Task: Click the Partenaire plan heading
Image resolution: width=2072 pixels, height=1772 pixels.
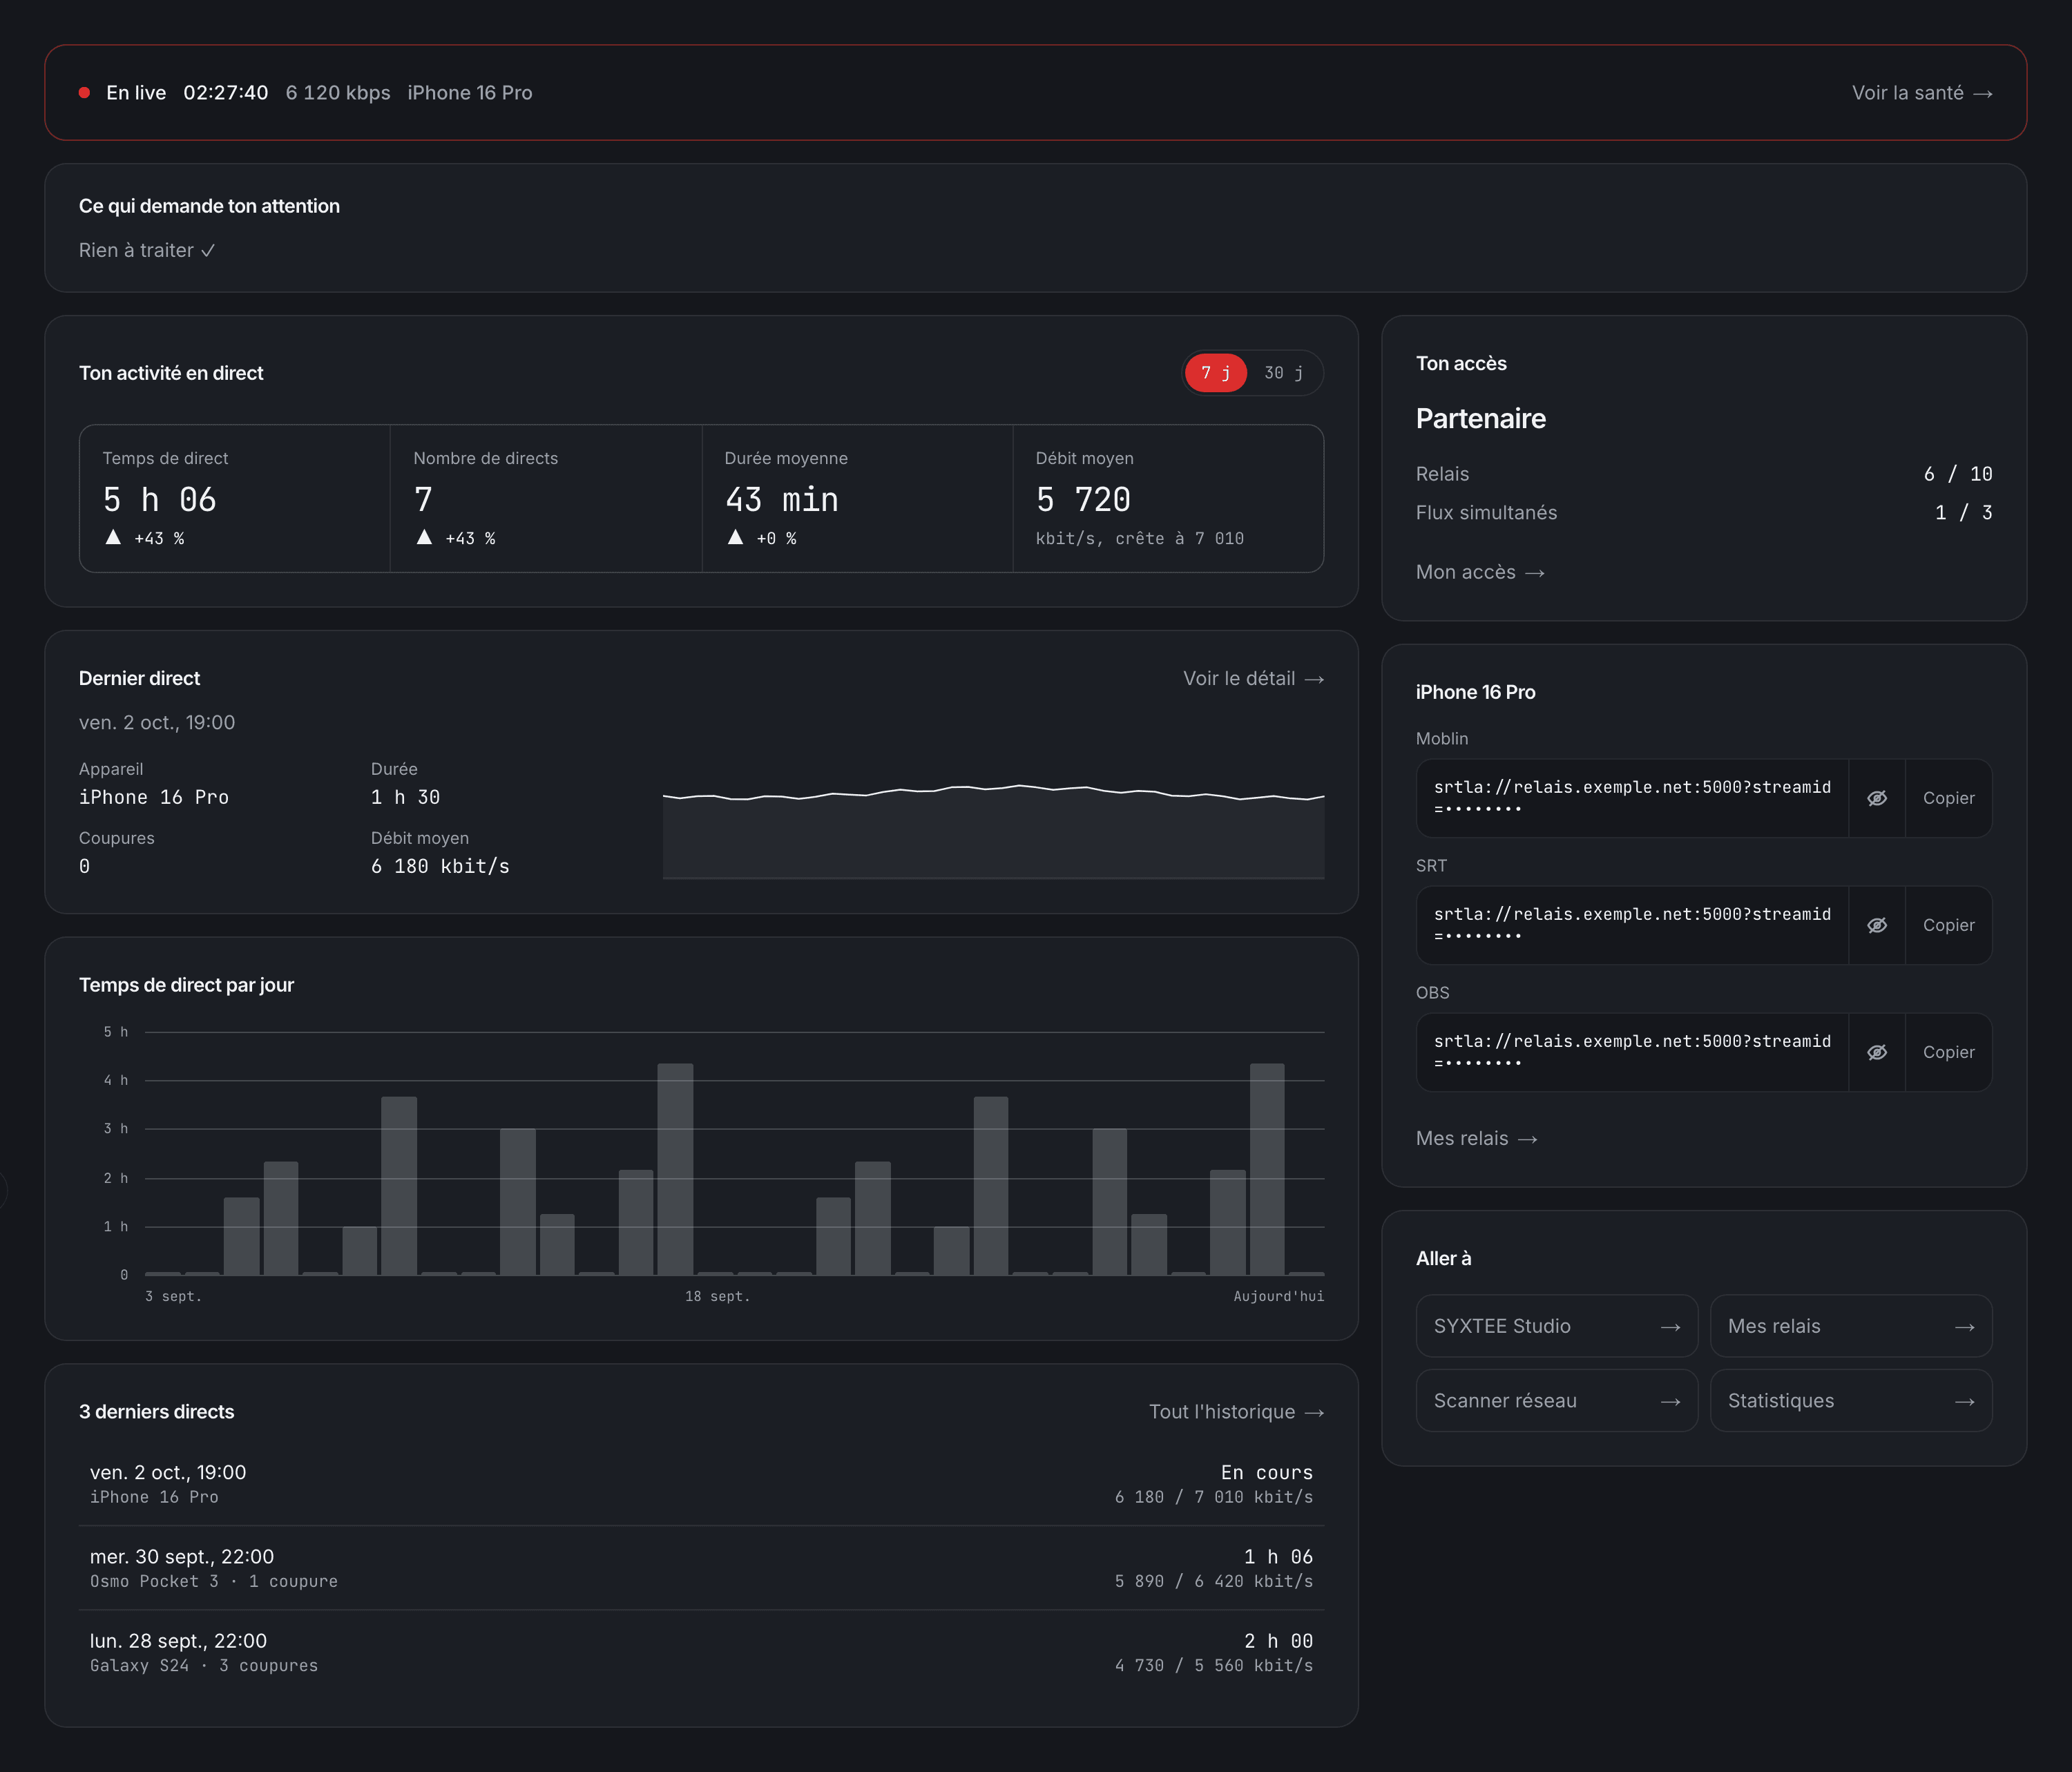Action: (x=1480, y=418)
